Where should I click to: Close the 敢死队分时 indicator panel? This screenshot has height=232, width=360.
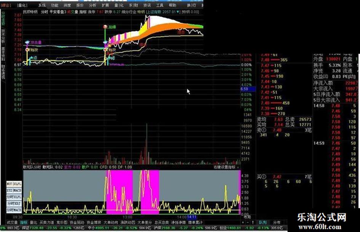point(238,167)
